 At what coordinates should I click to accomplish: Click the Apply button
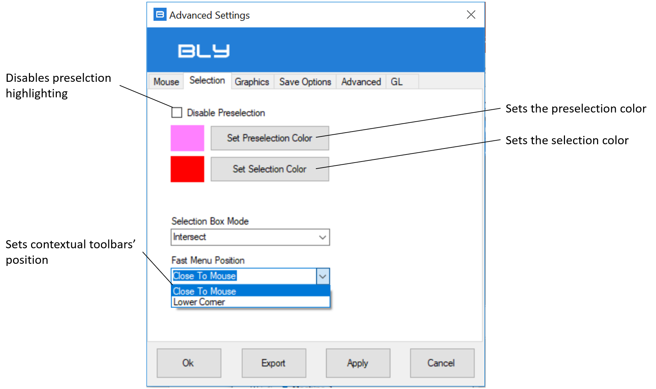pos(358,363)
